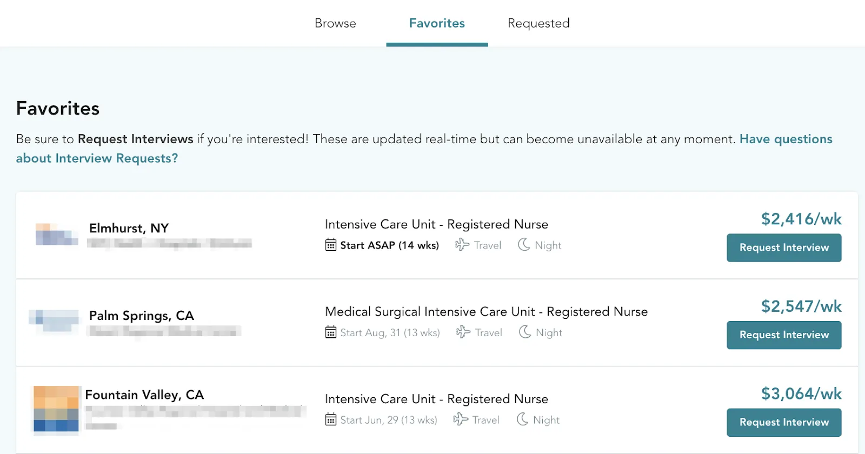Open the Elmhurst, NY facility logo
Screen dimensions: 865x454
pos(57,234)
